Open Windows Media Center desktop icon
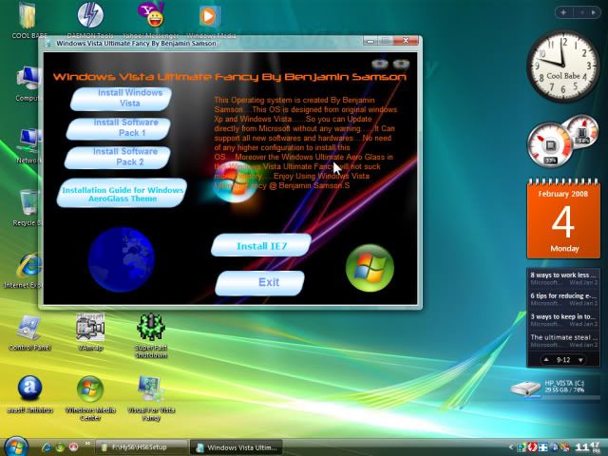Viewport: 608px width, 456px height. (90, 398)
